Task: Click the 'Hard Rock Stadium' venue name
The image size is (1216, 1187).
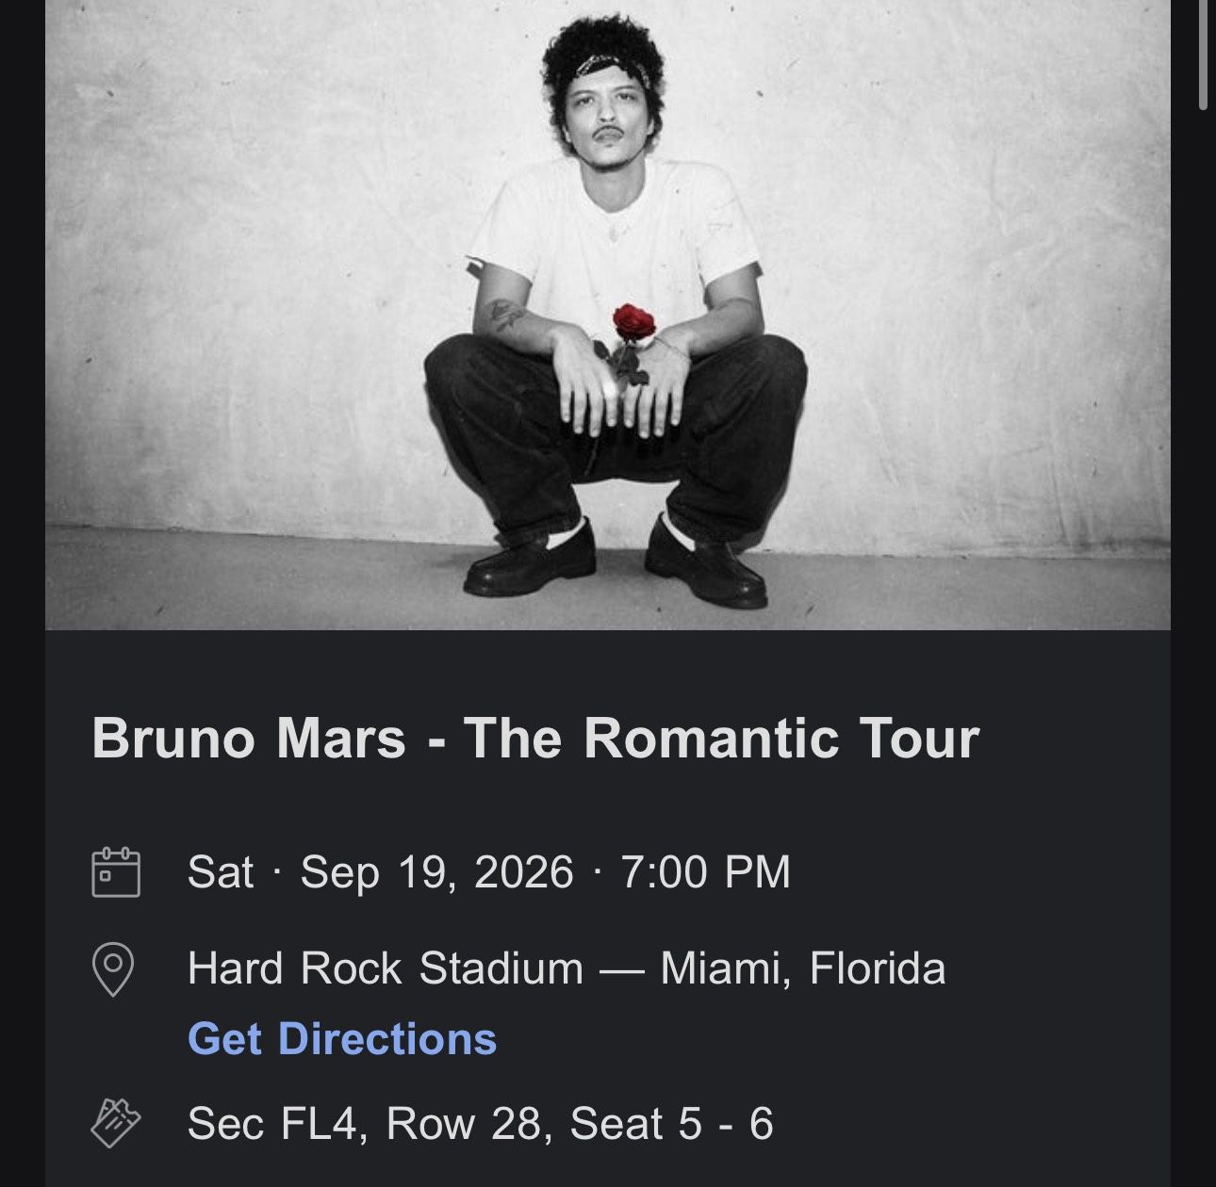Action: pyautogui.click(x=386, y=967)
